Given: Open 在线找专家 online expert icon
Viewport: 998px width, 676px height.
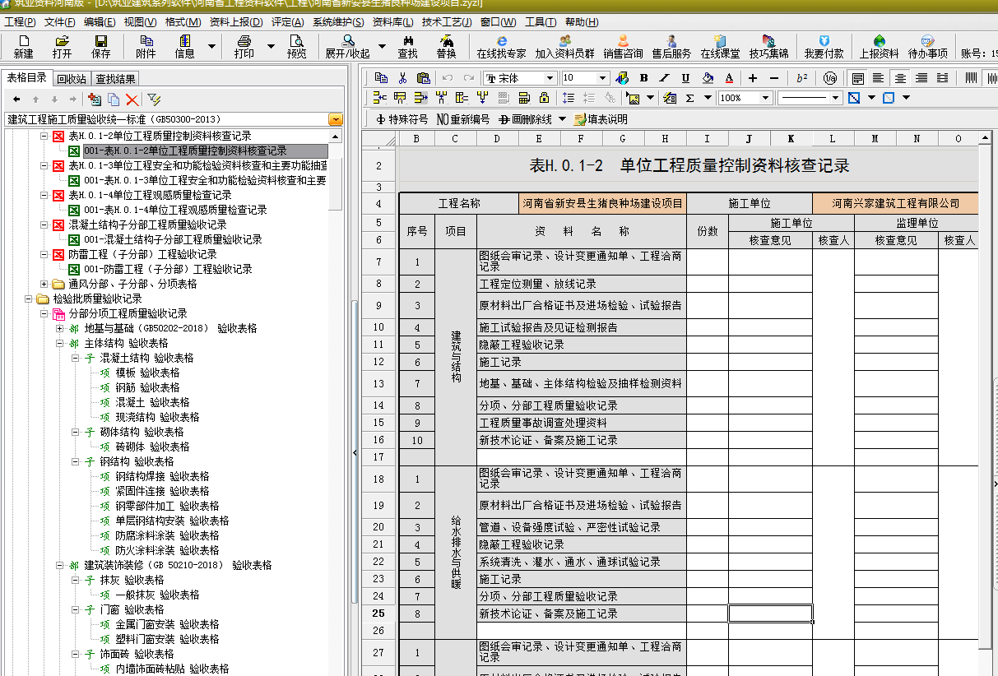Looking at the screenshot, I should click(501, 46).
